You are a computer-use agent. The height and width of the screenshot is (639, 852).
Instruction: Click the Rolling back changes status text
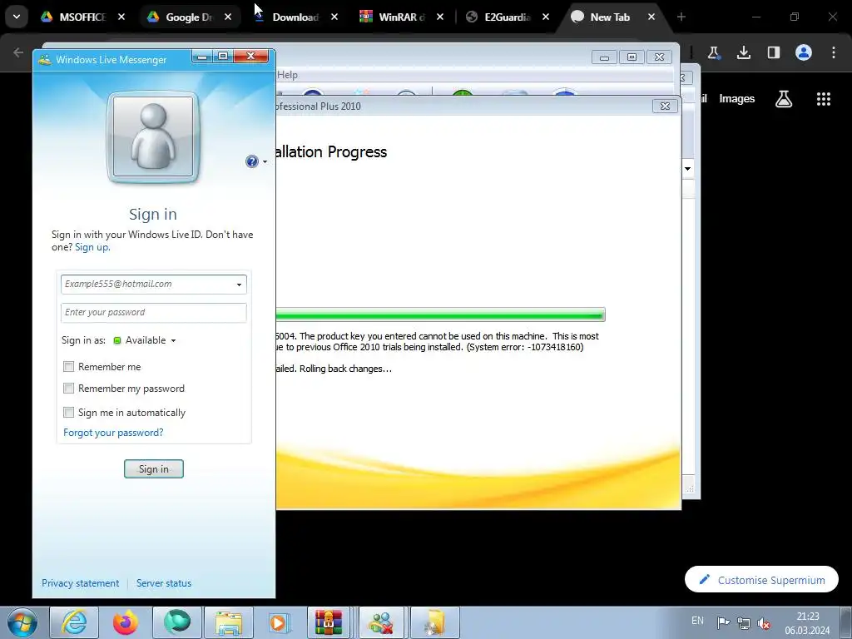[334, 369]
